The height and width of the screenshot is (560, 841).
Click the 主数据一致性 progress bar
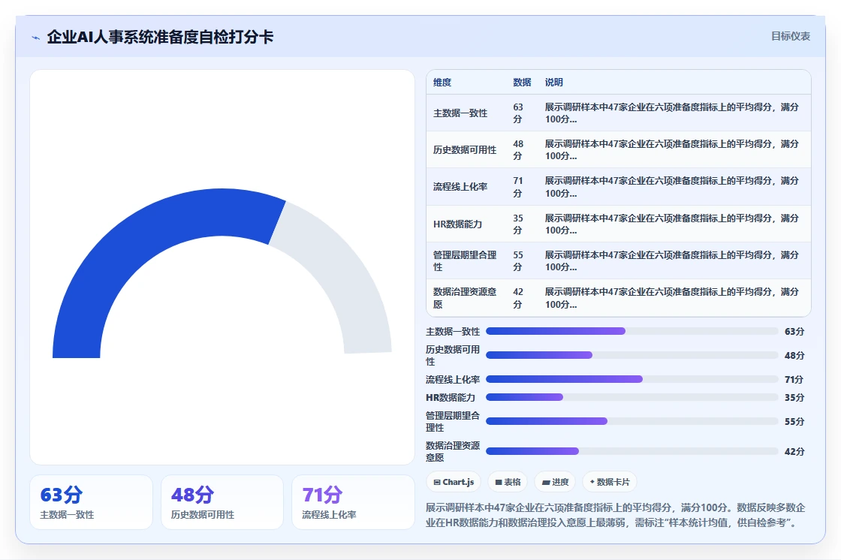[632, 331]
